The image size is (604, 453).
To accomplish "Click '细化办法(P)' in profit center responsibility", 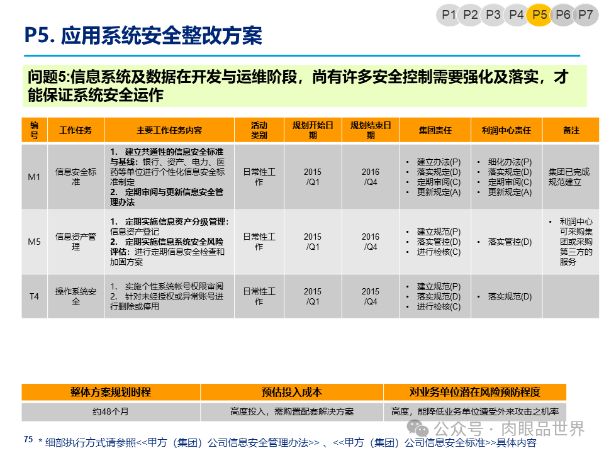I will 510,162.
